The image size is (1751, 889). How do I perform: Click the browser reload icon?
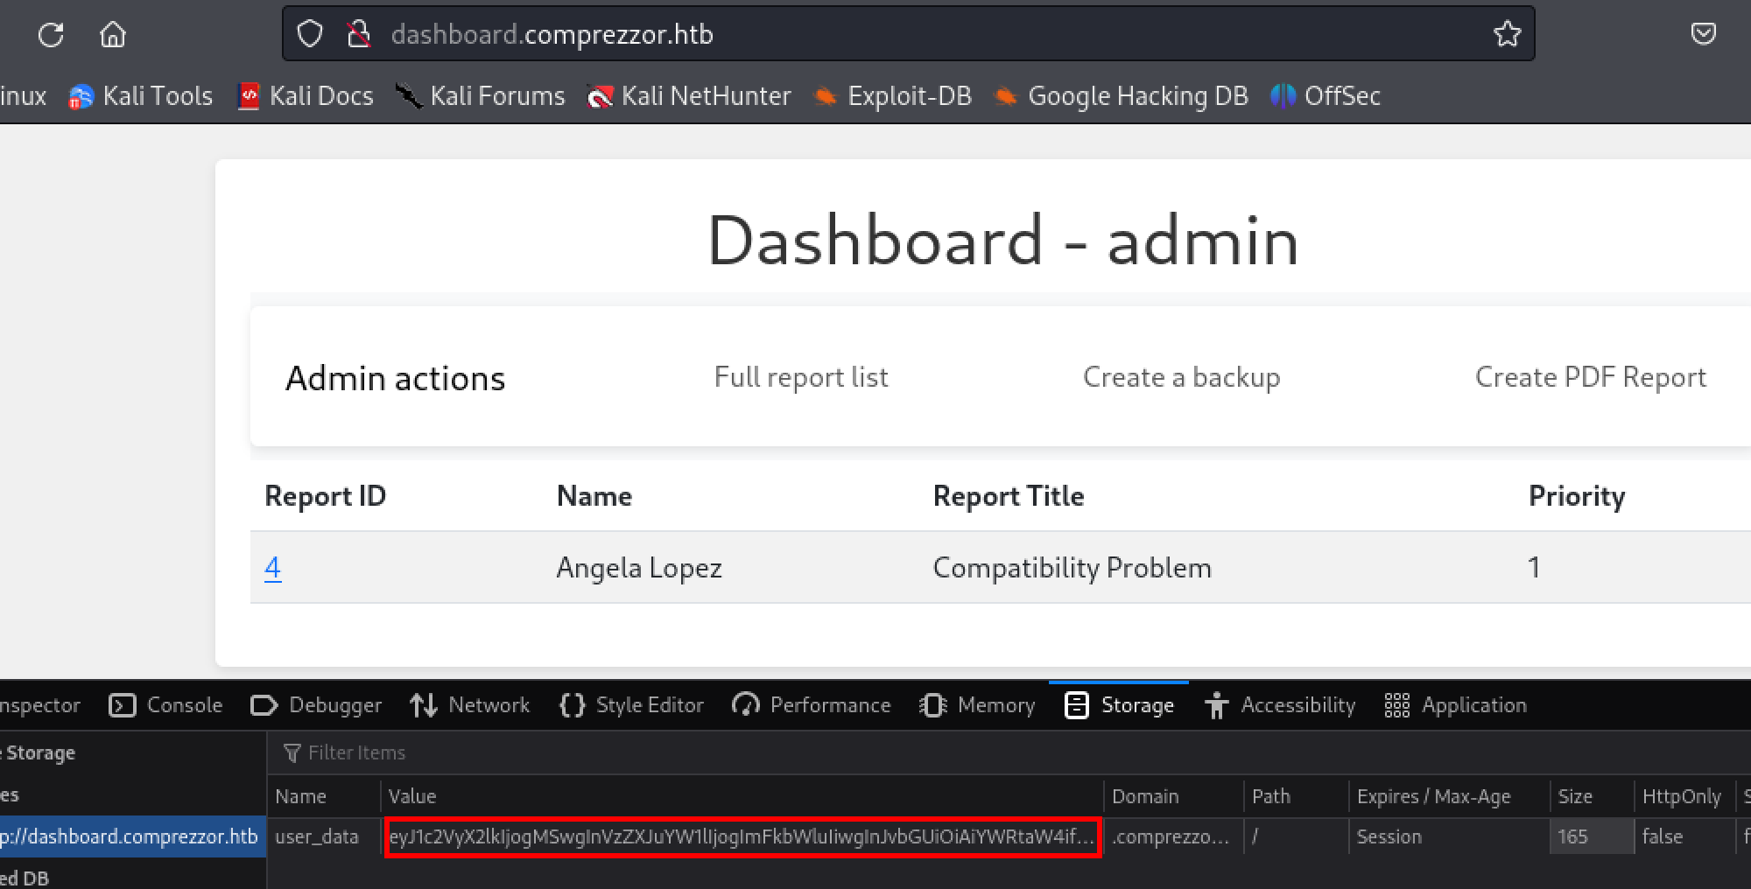[x=51, y=35]
